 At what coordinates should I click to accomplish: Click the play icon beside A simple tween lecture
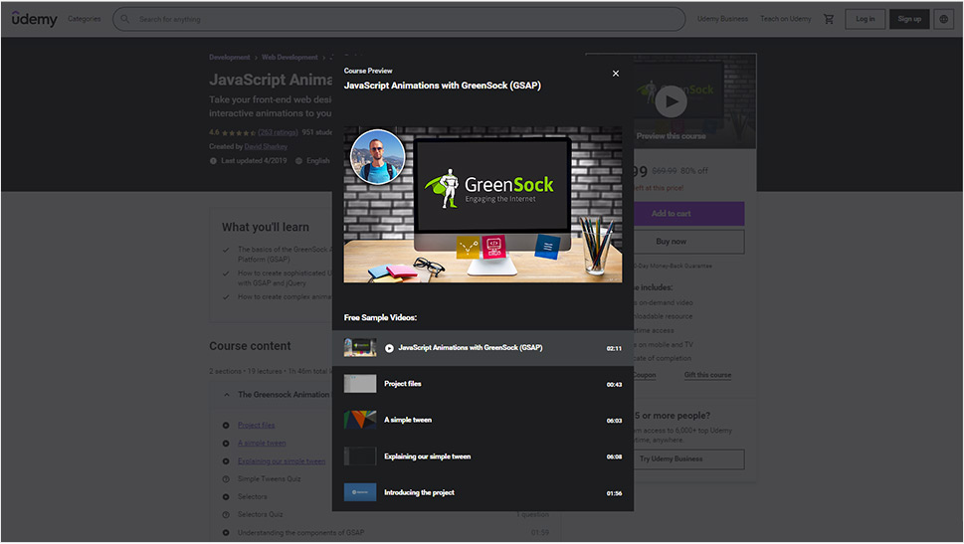point(226,444)
